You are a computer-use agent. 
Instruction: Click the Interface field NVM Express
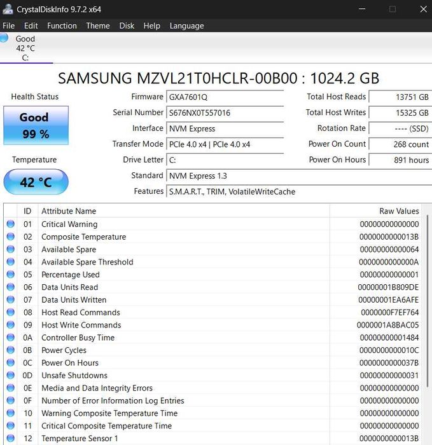coord(225,128)
